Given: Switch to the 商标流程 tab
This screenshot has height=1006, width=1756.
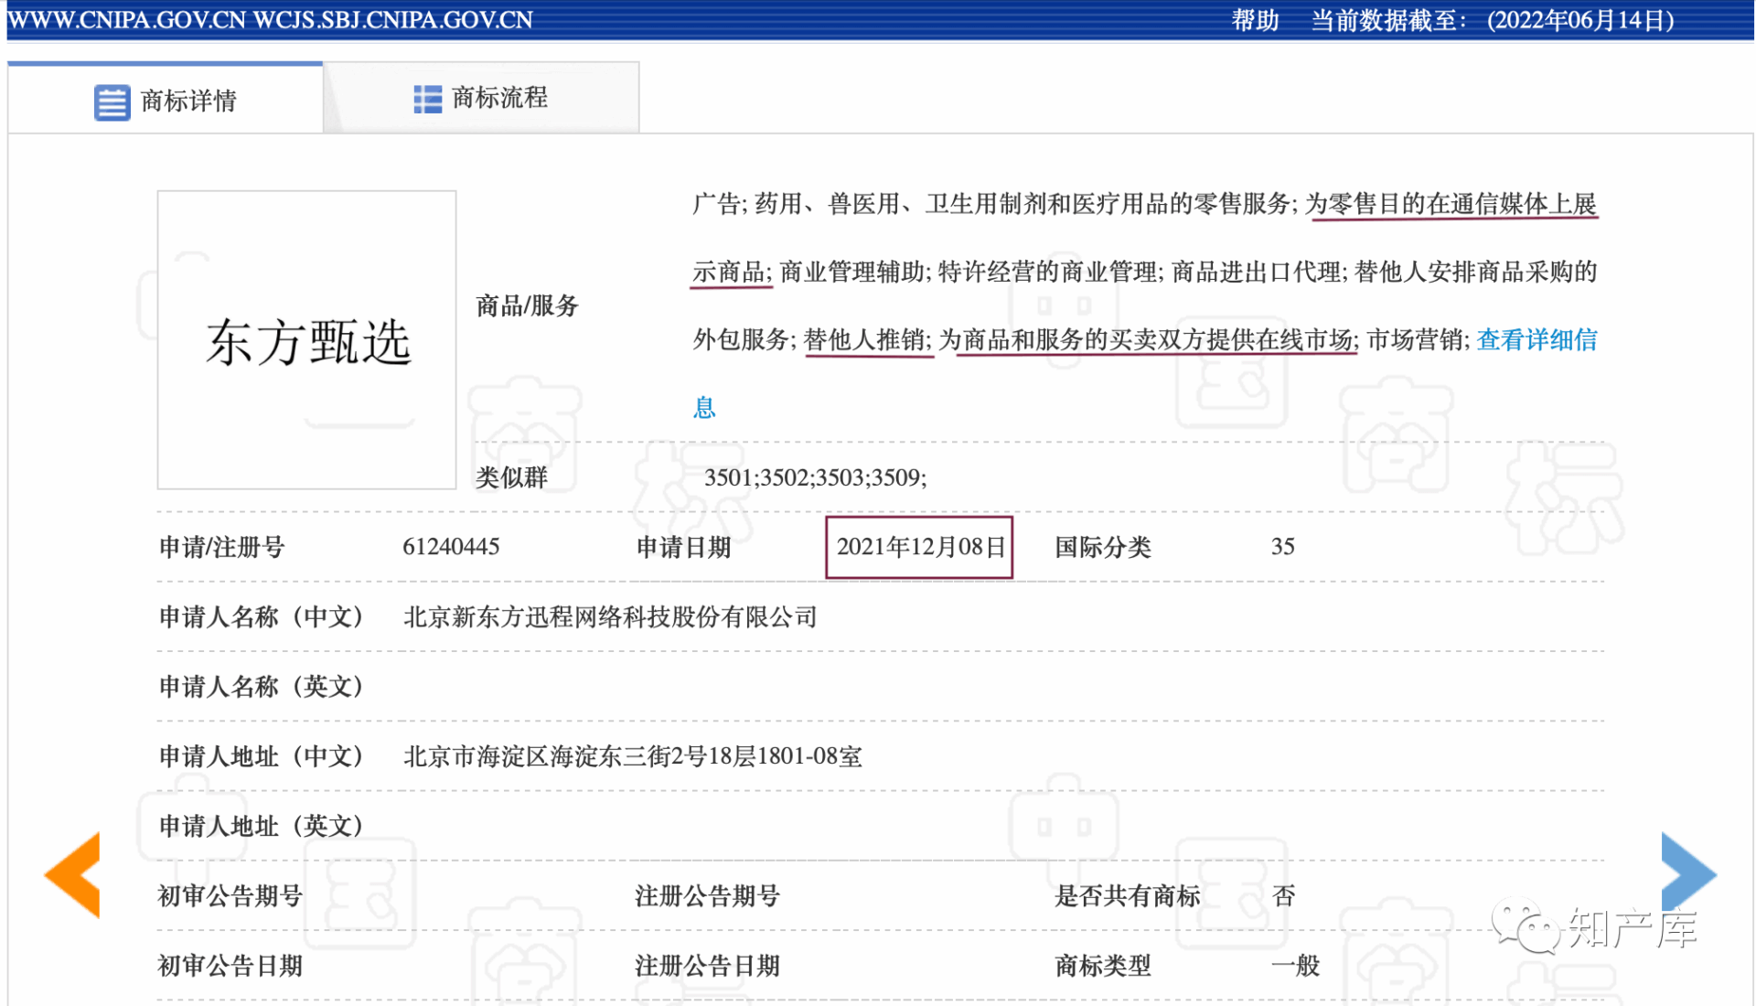Looking at the screenshot, I should [499, 98].
